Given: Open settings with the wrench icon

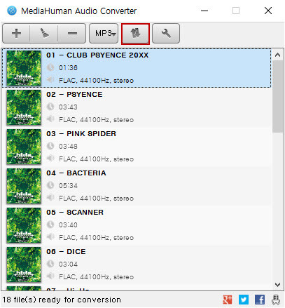Looking at the screenshot, I should click(166, 34).
